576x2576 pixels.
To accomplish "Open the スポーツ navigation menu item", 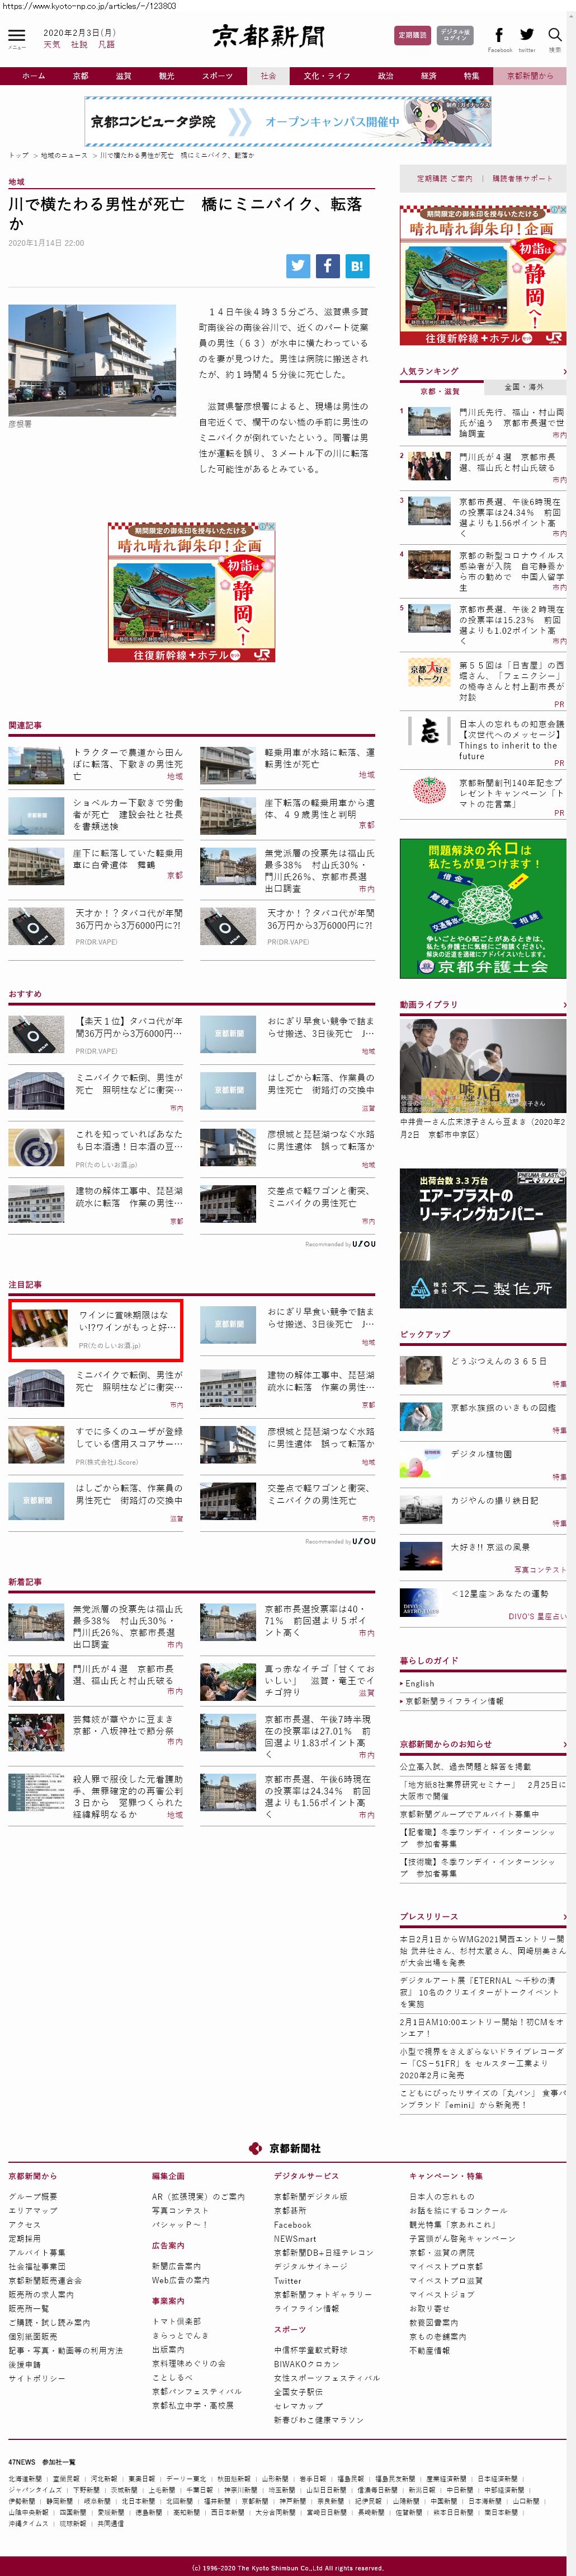I will tap(216, 76).
